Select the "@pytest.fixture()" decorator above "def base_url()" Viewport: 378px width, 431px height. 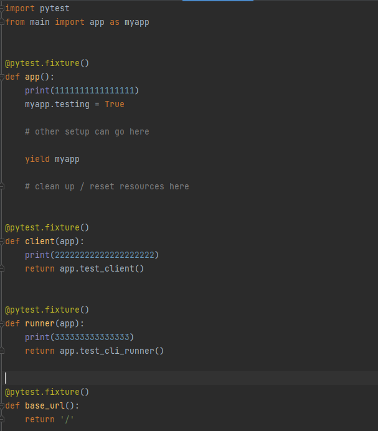(47, 392)
